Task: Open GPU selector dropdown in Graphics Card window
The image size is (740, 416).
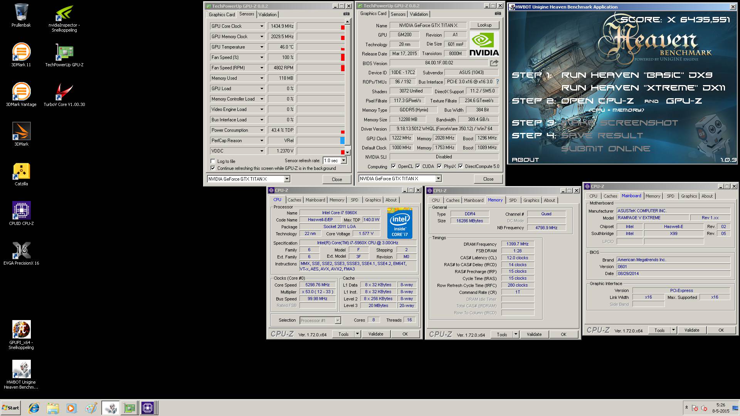Action: point(438,179)
